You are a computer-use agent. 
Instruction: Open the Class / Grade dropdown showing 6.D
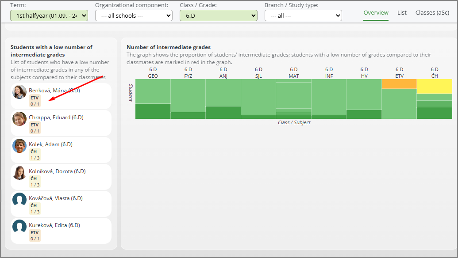pos(218,15)
